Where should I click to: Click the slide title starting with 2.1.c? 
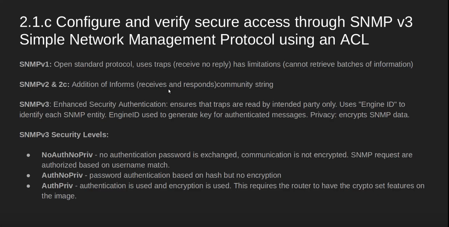point(216,31)
